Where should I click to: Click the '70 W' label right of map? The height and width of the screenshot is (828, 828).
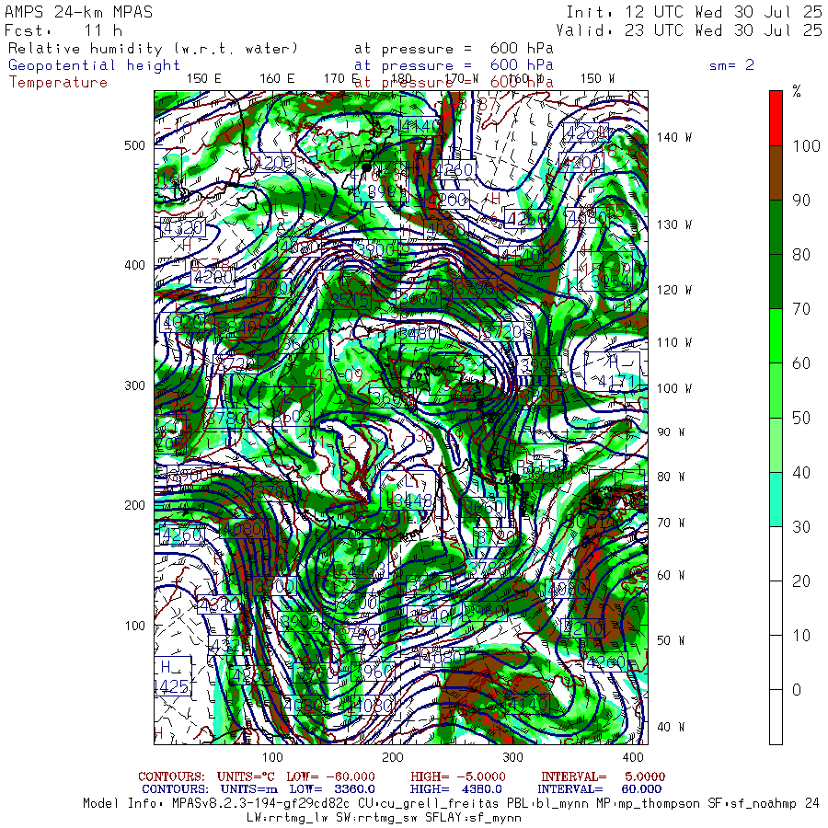pyautogui.click(x=671, y=523)
